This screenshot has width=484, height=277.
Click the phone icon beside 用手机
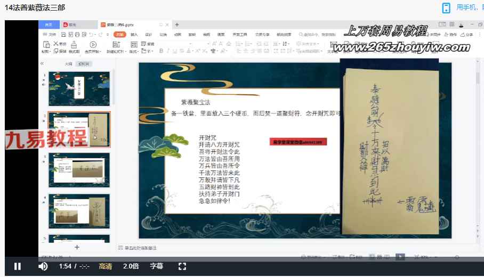(446, 7)
